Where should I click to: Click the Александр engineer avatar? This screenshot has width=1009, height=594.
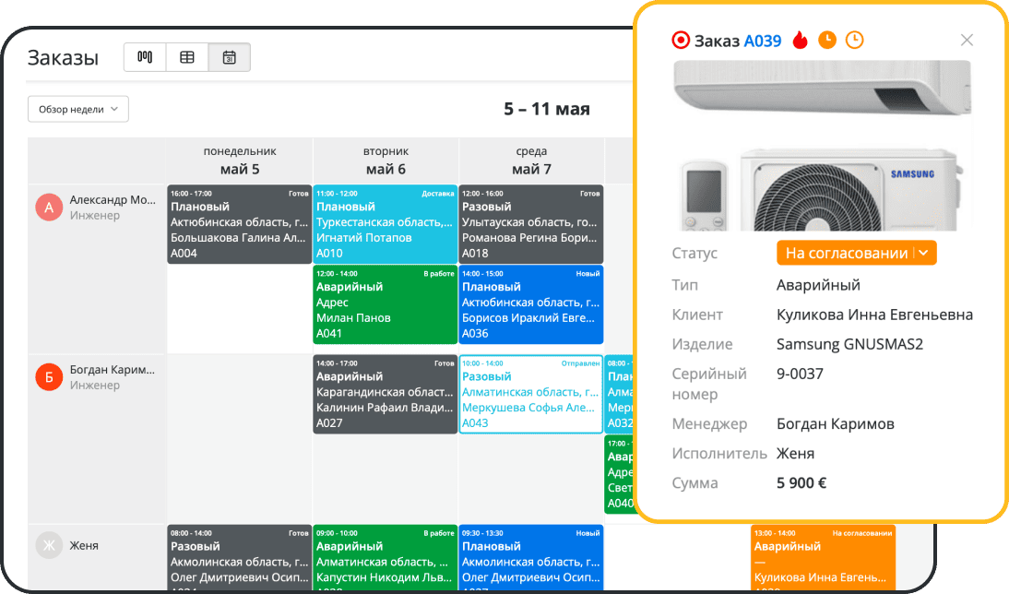tap(49, 208)
